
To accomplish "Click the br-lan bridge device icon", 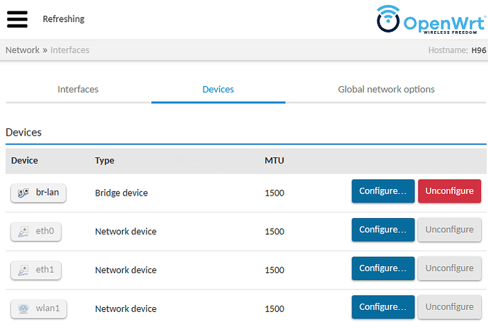I will click(23, 193).
